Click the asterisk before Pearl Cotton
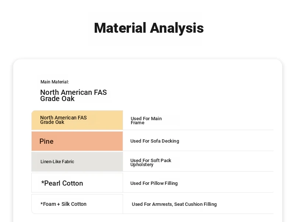 tap(42, 182)
